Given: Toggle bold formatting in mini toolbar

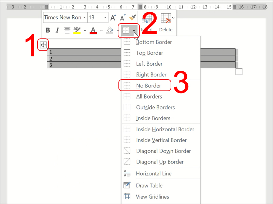Looking at the screenshot, I should click(48, 30).
